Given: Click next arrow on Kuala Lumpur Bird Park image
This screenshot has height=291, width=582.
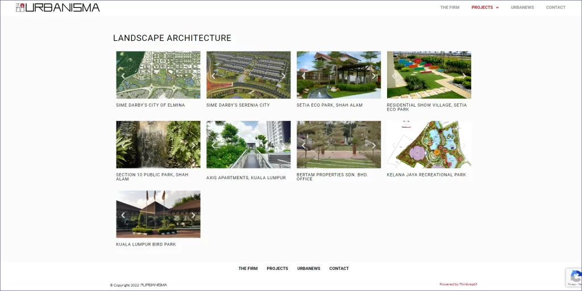Looking at the screenshot, I should [193, 215].
